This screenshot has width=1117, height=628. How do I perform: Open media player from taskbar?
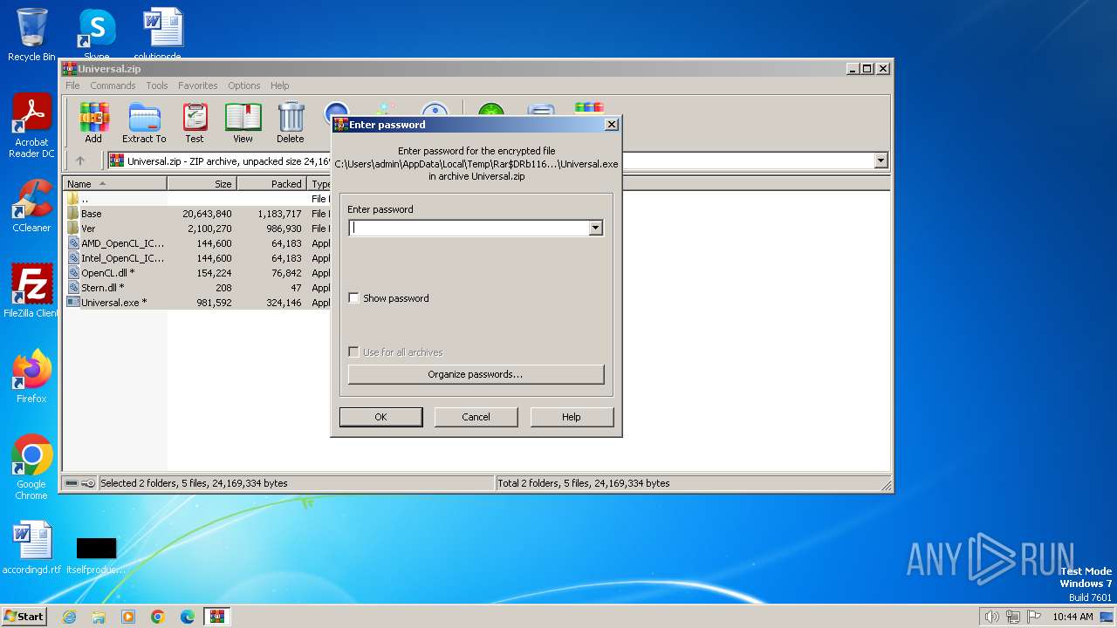pyautogui.click(x=128, y=617)
